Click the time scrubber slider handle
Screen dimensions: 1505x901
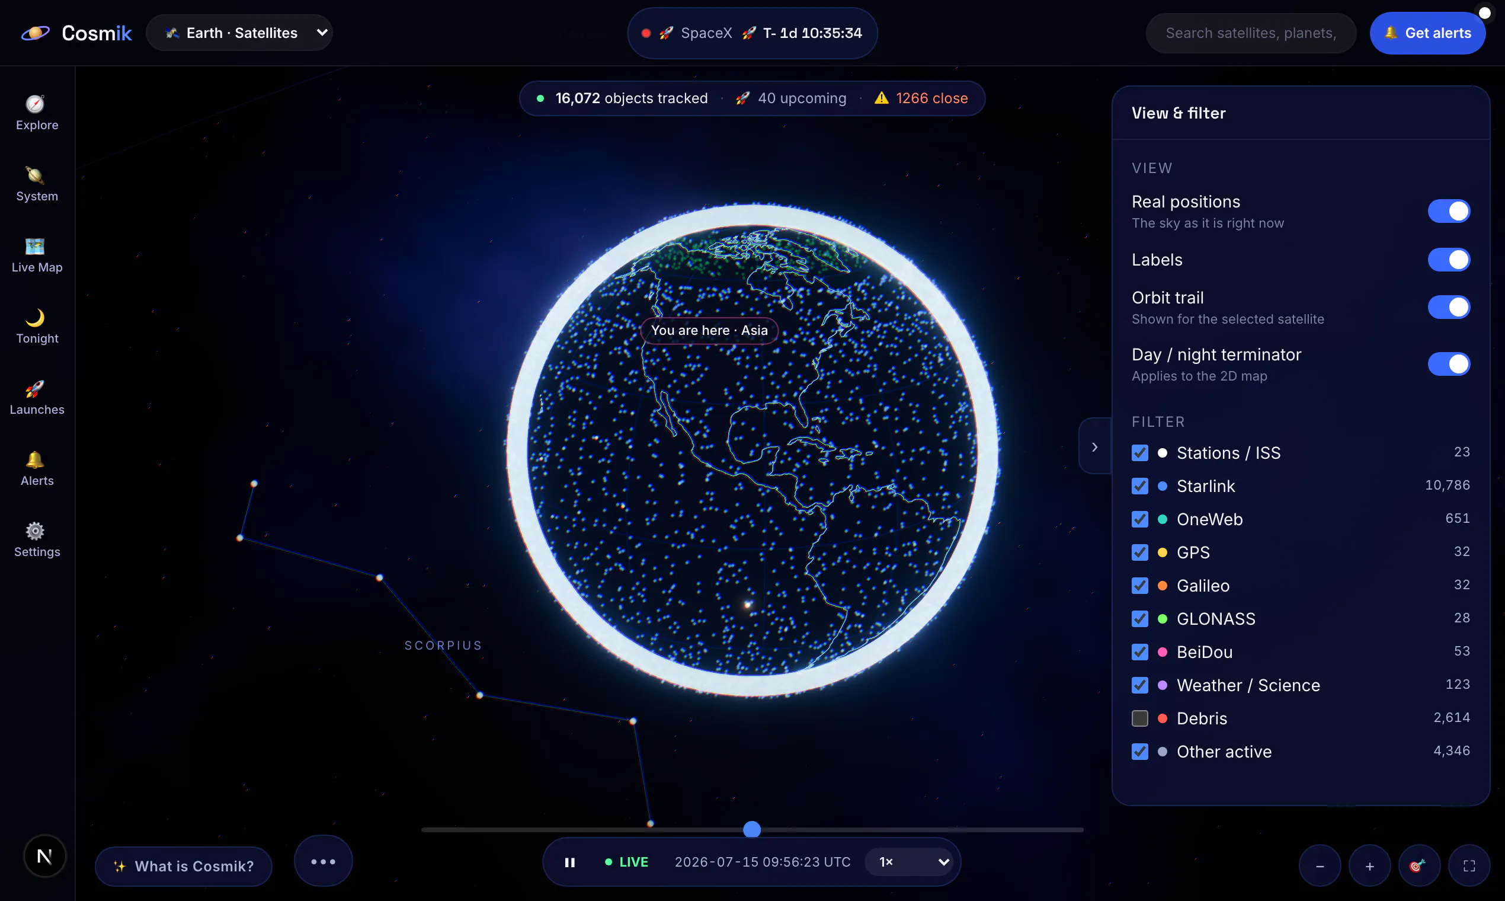coord(752,829)
